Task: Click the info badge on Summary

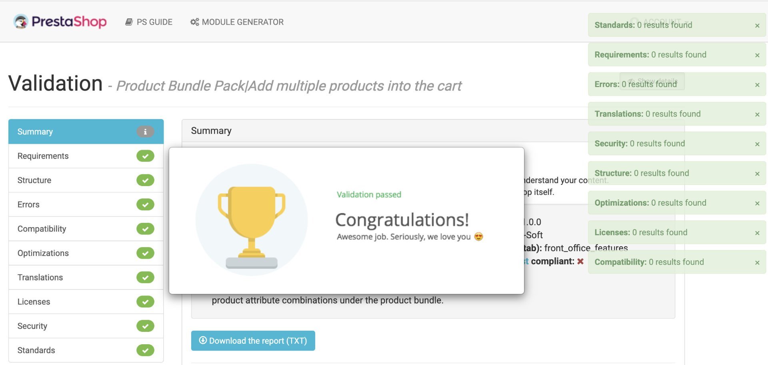Action: coord(145,132)
